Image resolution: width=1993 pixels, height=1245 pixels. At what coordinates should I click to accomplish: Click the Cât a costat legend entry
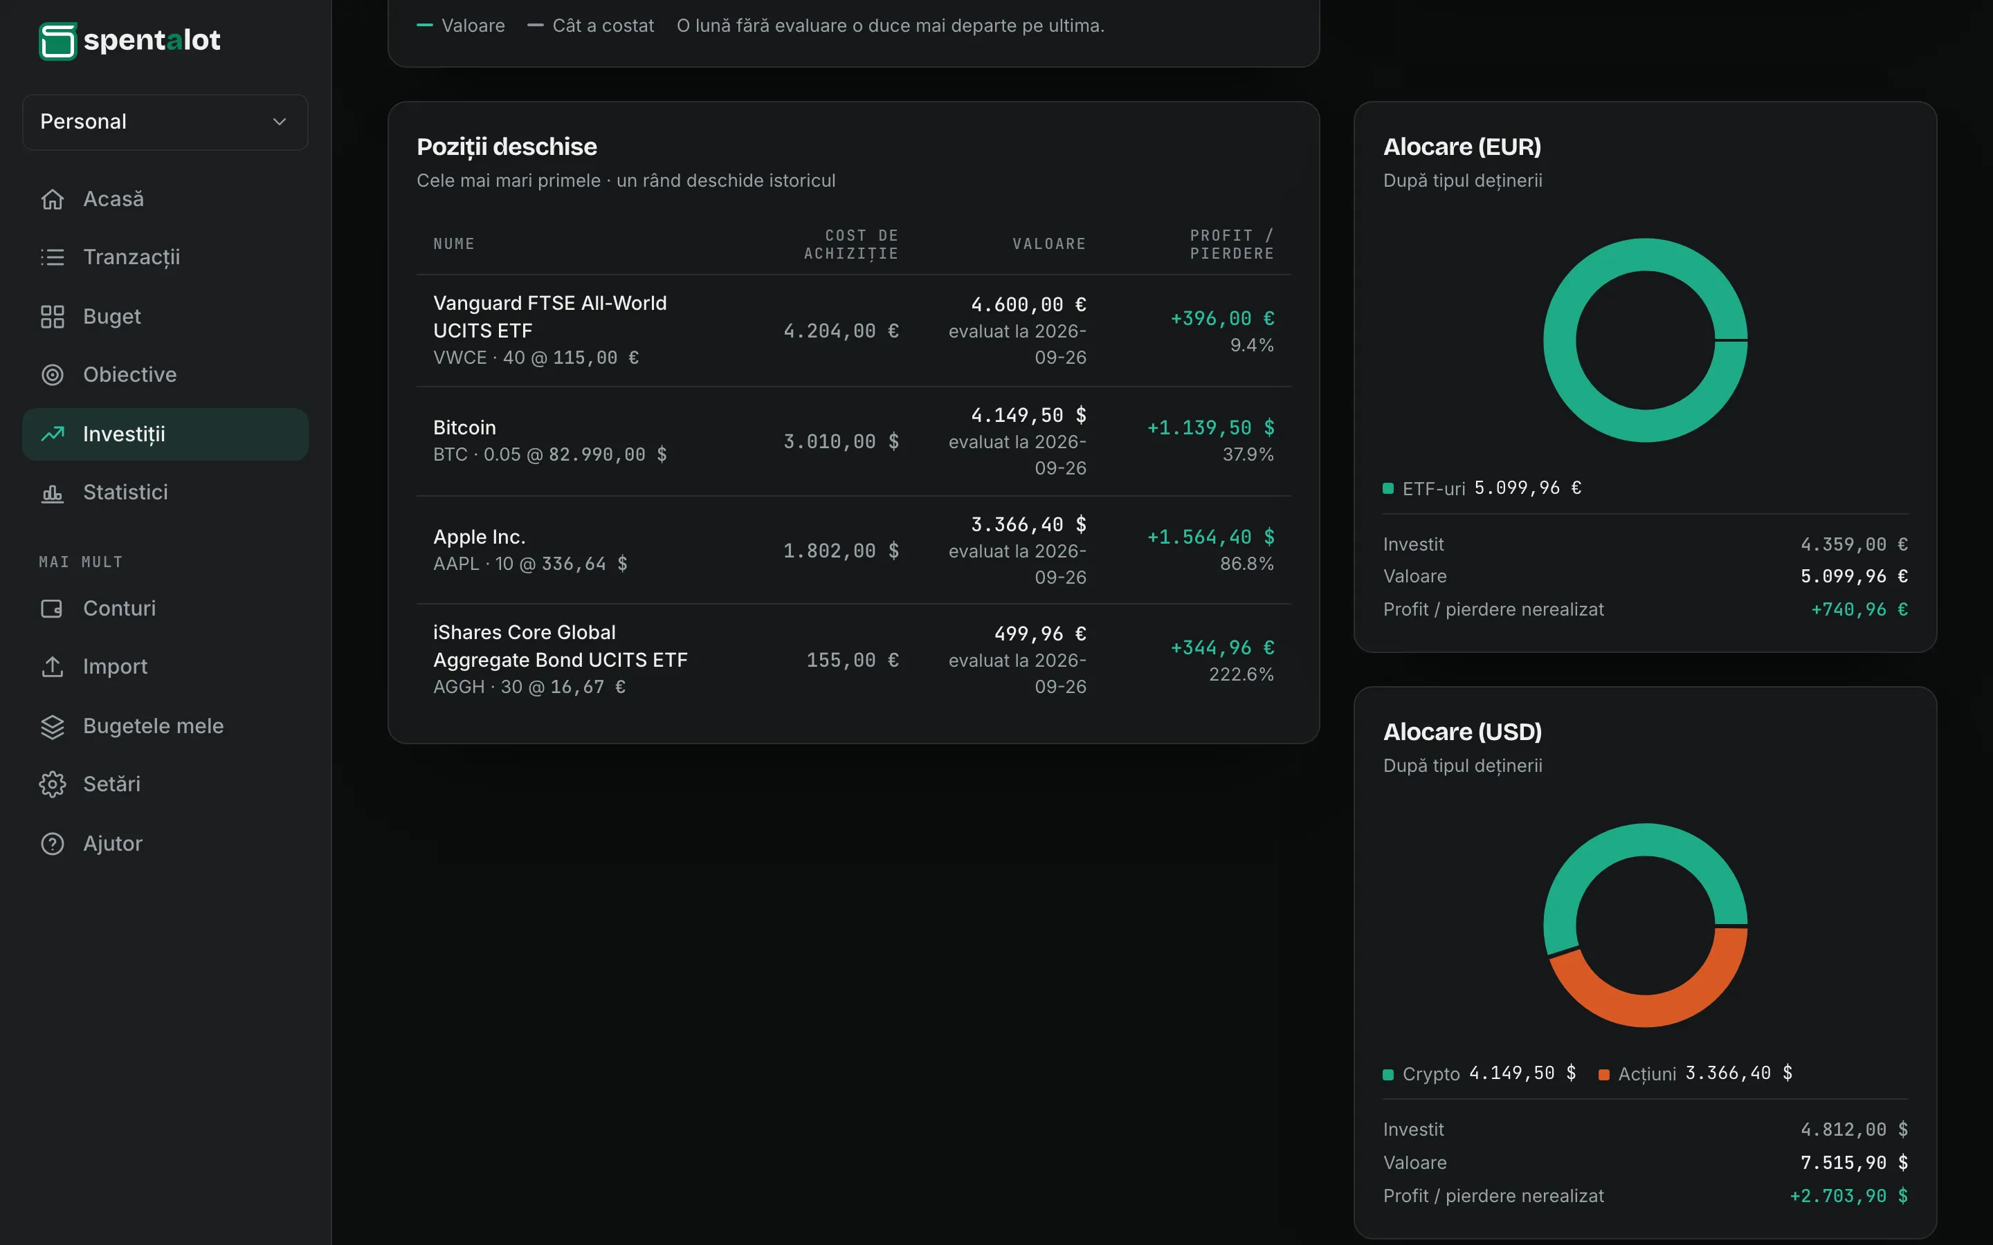[590, 26]
